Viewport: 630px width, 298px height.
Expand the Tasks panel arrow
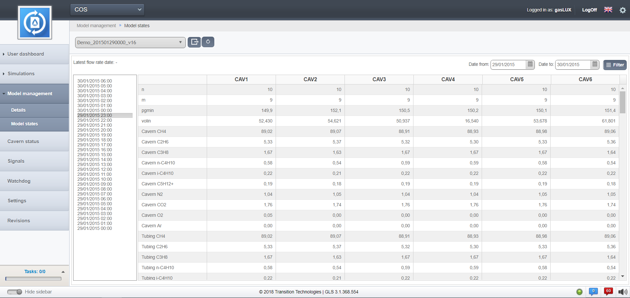click(x=63, y=272)
